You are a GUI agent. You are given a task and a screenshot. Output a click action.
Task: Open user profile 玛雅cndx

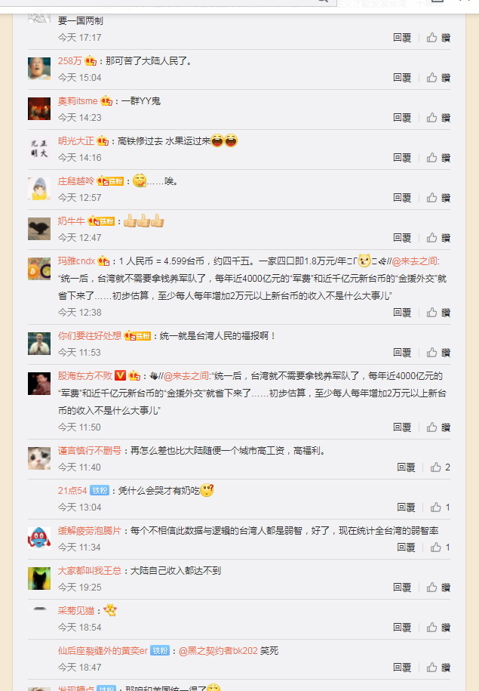pyautogui.click(x=77, y=261)
